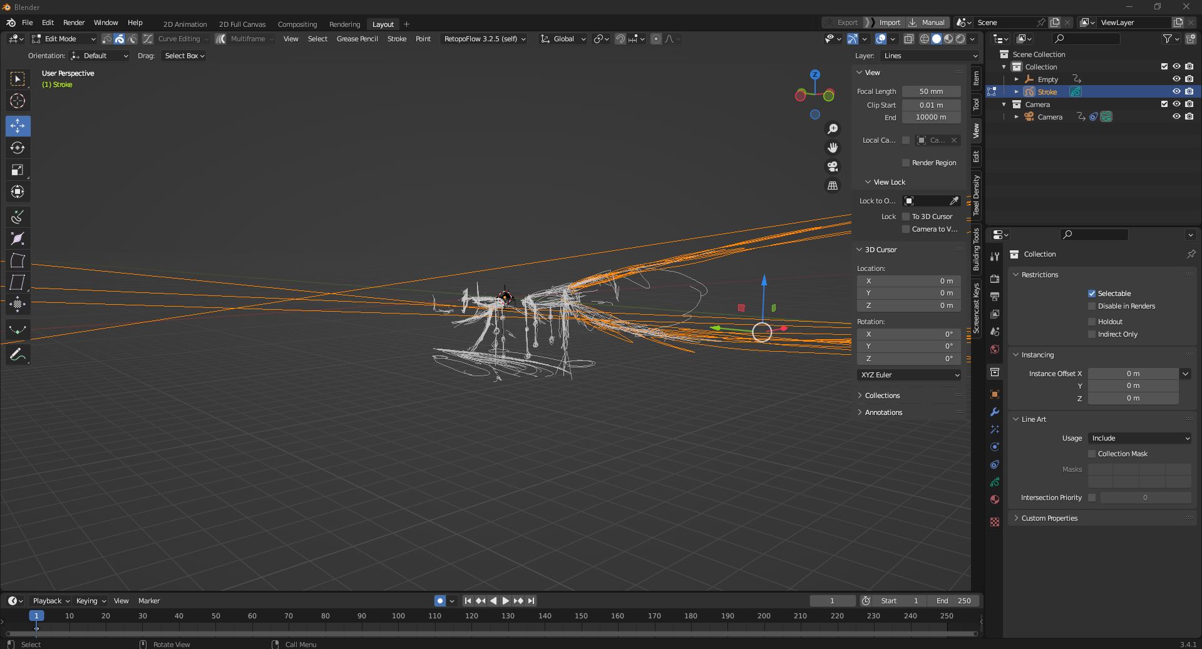Open the Global transform orientation dropdown
This screenshot has width=1202, height=649.
click(x=563, y=39)
